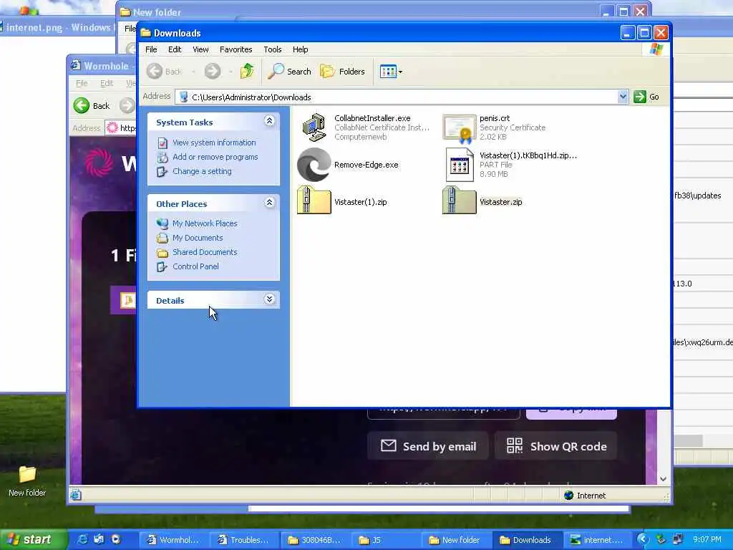The height and width of the screenshot is (550, 733).
Task: Open the New folder desktop icon
Action: pyautogui.click(x=27, y=481)
